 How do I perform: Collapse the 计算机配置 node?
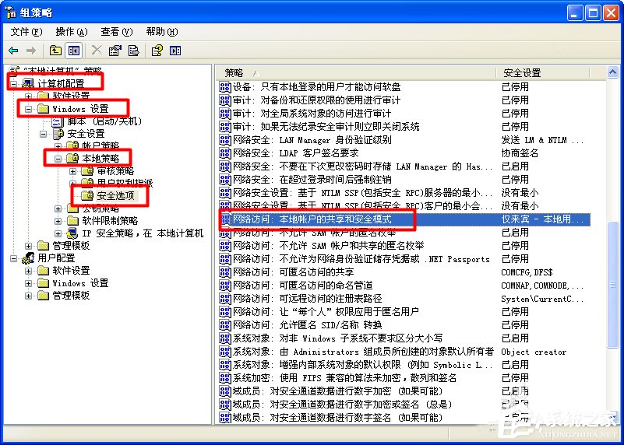(14, 84)
